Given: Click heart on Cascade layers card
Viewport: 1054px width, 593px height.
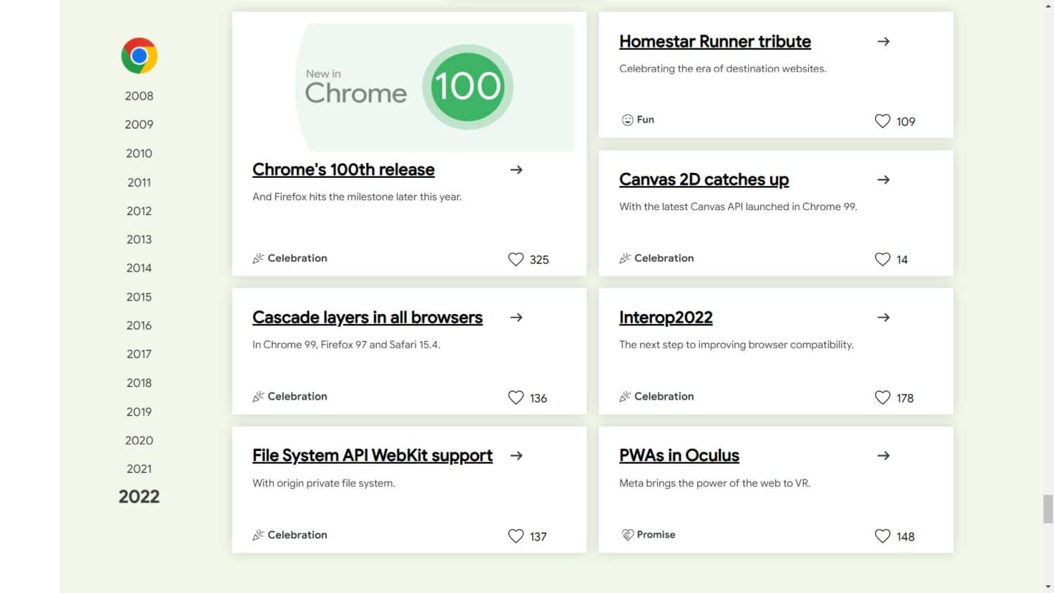Looking at the screenshot, I should (x=516, y=398).
